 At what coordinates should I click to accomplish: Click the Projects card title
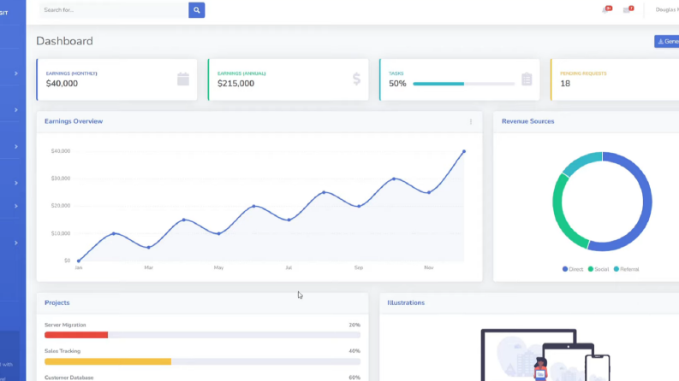(x=57, y=302)
